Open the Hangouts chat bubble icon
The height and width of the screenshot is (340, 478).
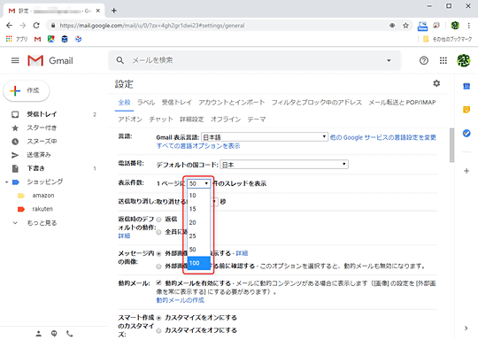tap(54, 334)
